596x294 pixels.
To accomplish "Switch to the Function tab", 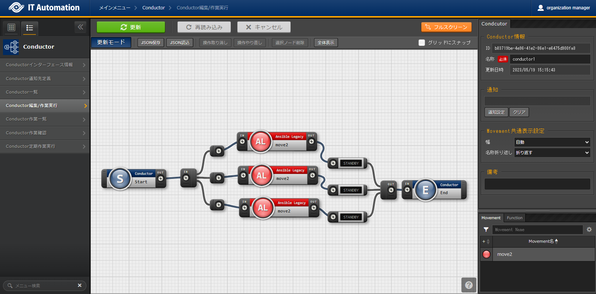I will tap(514, 218).
